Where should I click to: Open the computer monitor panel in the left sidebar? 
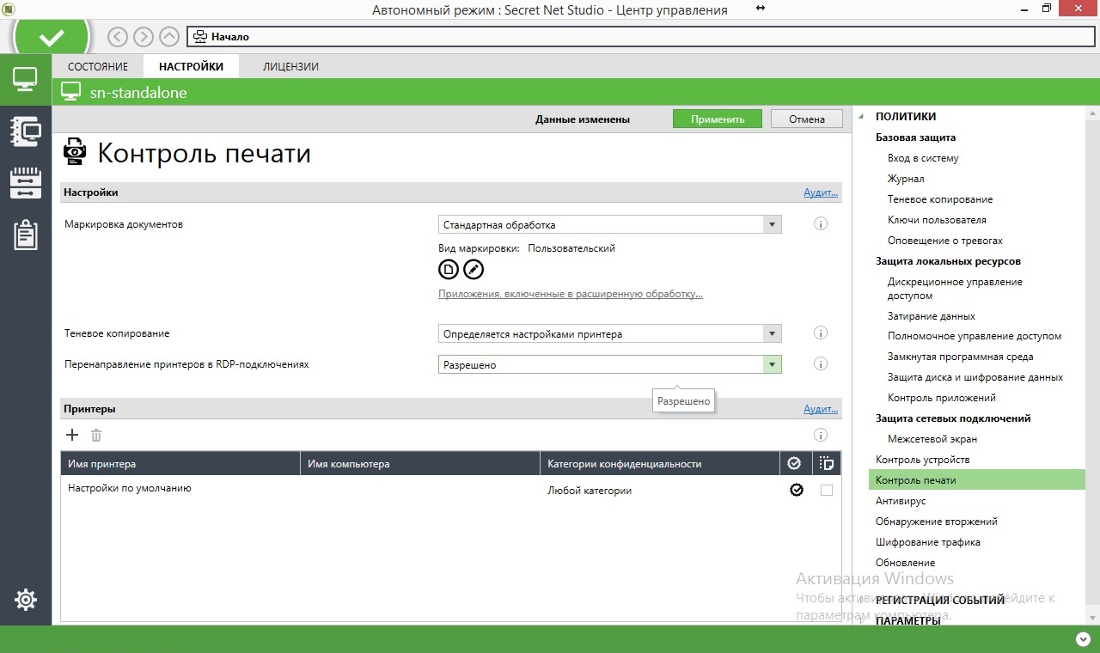coord(26,80)
